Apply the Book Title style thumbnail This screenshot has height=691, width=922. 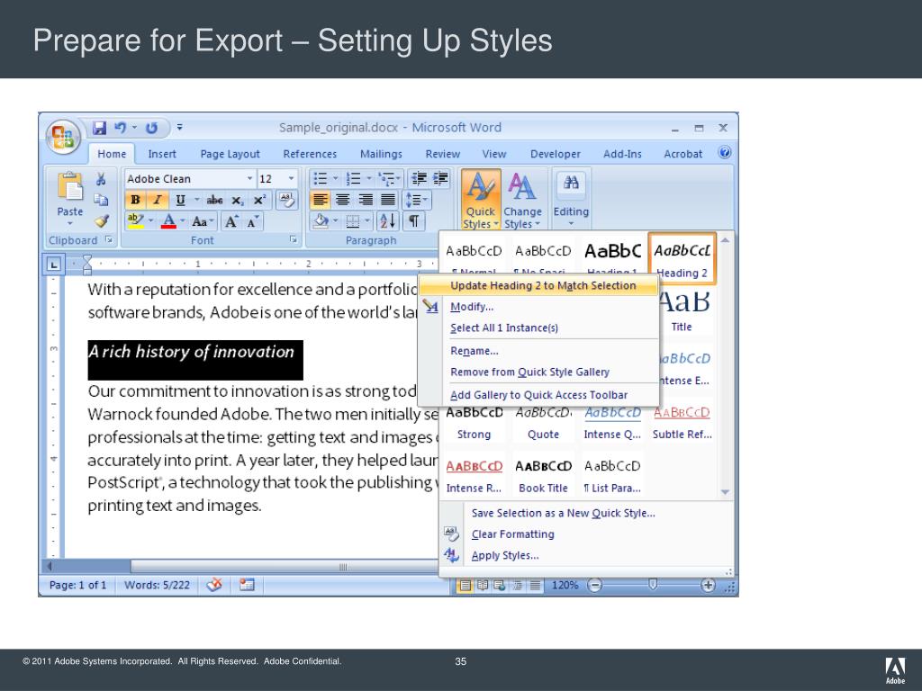tap(543, 477)
